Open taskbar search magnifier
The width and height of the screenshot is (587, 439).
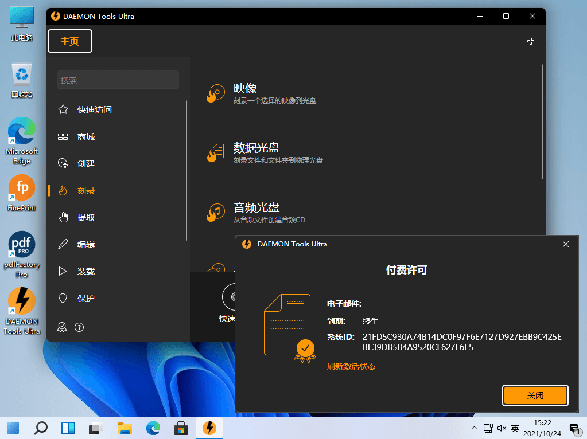click(x=41, y=428)
